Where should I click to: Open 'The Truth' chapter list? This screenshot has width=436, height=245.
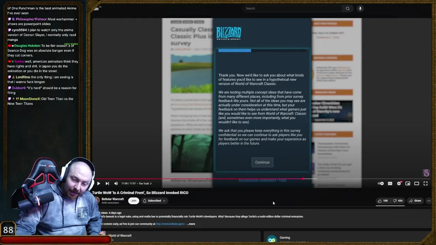tap(145, 183)
